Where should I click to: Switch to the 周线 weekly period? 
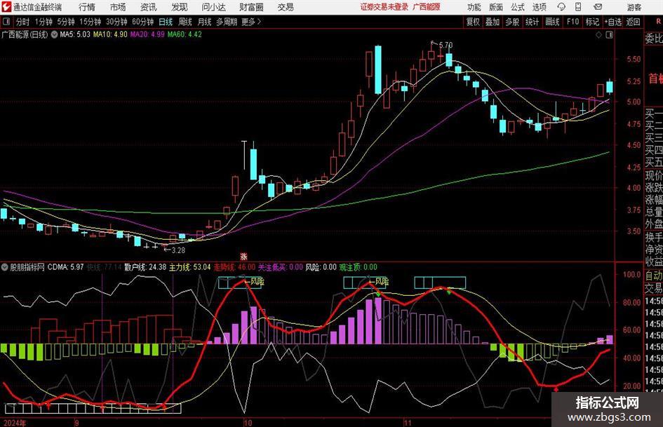point(185,22)
